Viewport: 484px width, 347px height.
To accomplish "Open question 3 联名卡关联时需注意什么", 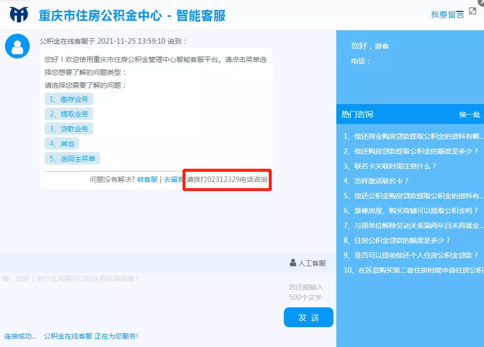I will click(x=390, y=166).
